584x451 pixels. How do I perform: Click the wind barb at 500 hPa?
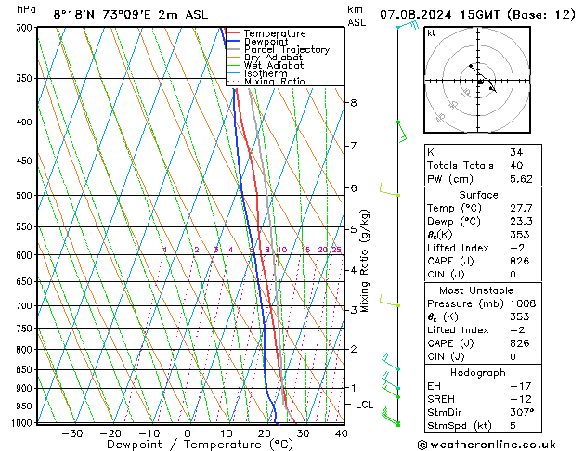click(x=390, y=189)
